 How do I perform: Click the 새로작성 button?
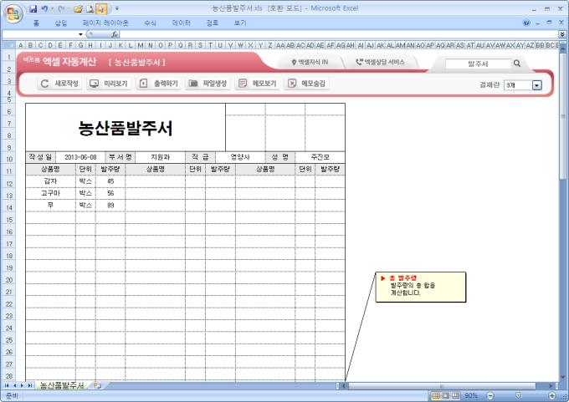pos(59,84)
